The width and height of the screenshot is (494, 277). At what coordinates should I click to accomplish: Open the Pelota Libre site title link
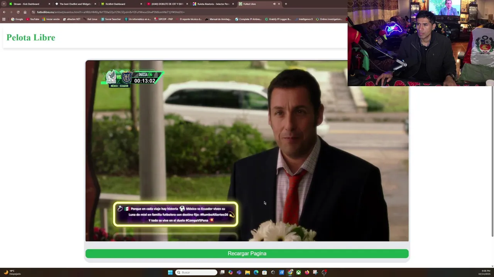tap(31, 37)
